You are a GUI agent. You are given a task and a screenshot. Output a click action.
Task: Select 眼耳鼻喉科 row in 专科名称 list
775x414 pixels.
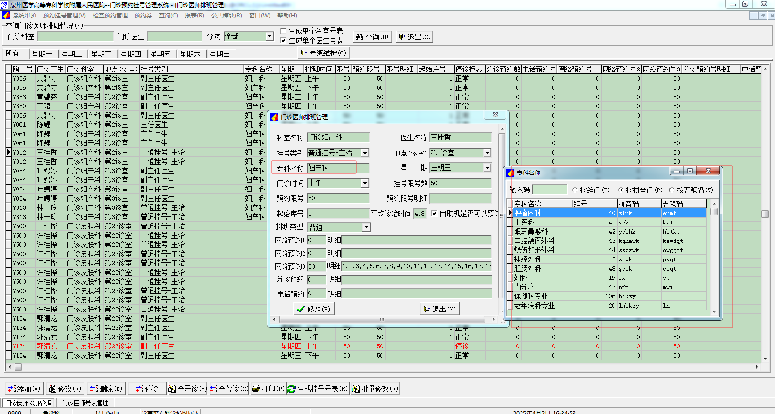click(x=609, y=231)
